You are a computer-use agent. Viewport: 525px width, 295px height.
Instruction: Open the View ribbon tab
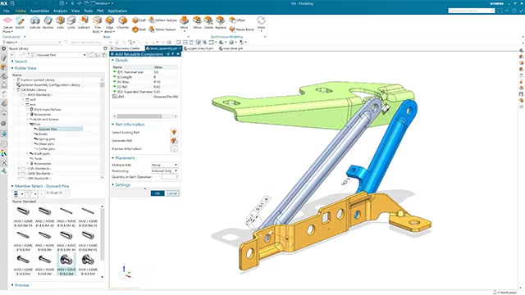pyautogui.click(x=75, y=11)
